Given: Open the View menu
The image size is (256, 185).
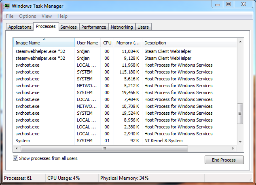Looking at the screenshot, I should point(47,16).
